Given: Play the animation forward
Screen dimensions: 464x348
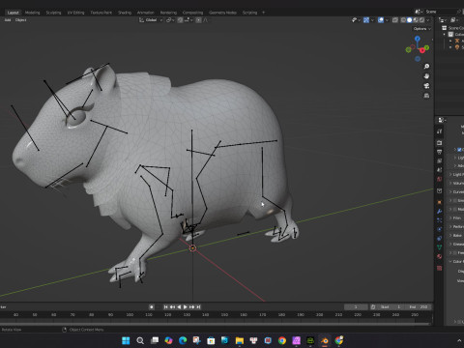Looking at the screenshot, I should pos(186,306).
